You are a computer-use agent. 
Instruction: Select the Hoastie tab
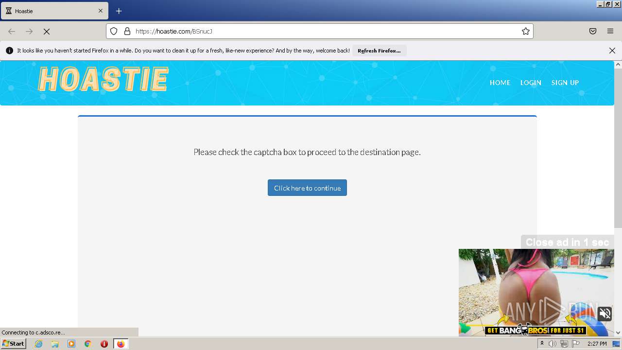[x=54, y=11]
